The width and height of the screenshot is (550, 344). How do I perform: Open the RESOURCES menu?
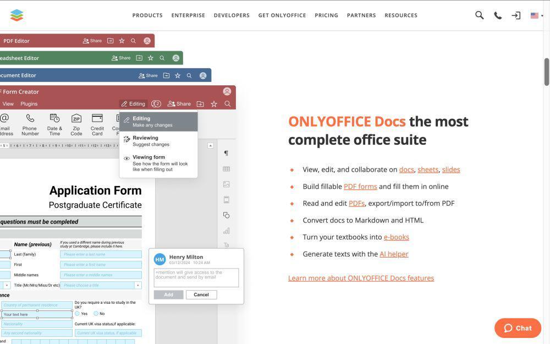[x=401, y=15]
